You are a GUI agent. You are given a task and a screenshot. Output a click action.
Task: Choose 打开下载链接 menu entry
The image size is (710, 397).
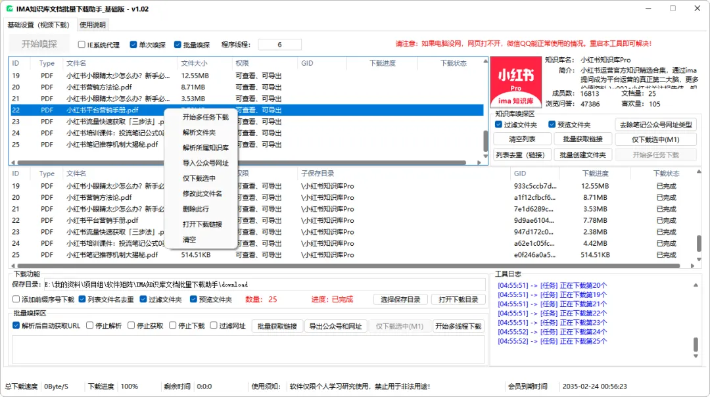[202, 224]
